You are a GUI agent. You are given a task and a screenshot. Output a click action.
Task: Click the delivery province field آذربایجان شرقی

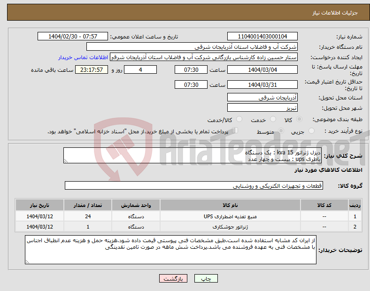[x=262, y=97]
